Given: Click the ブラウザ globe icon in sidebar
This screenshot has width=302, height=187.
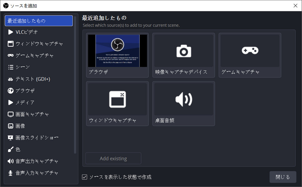Looking at the screenshot, I should point(11,91).
